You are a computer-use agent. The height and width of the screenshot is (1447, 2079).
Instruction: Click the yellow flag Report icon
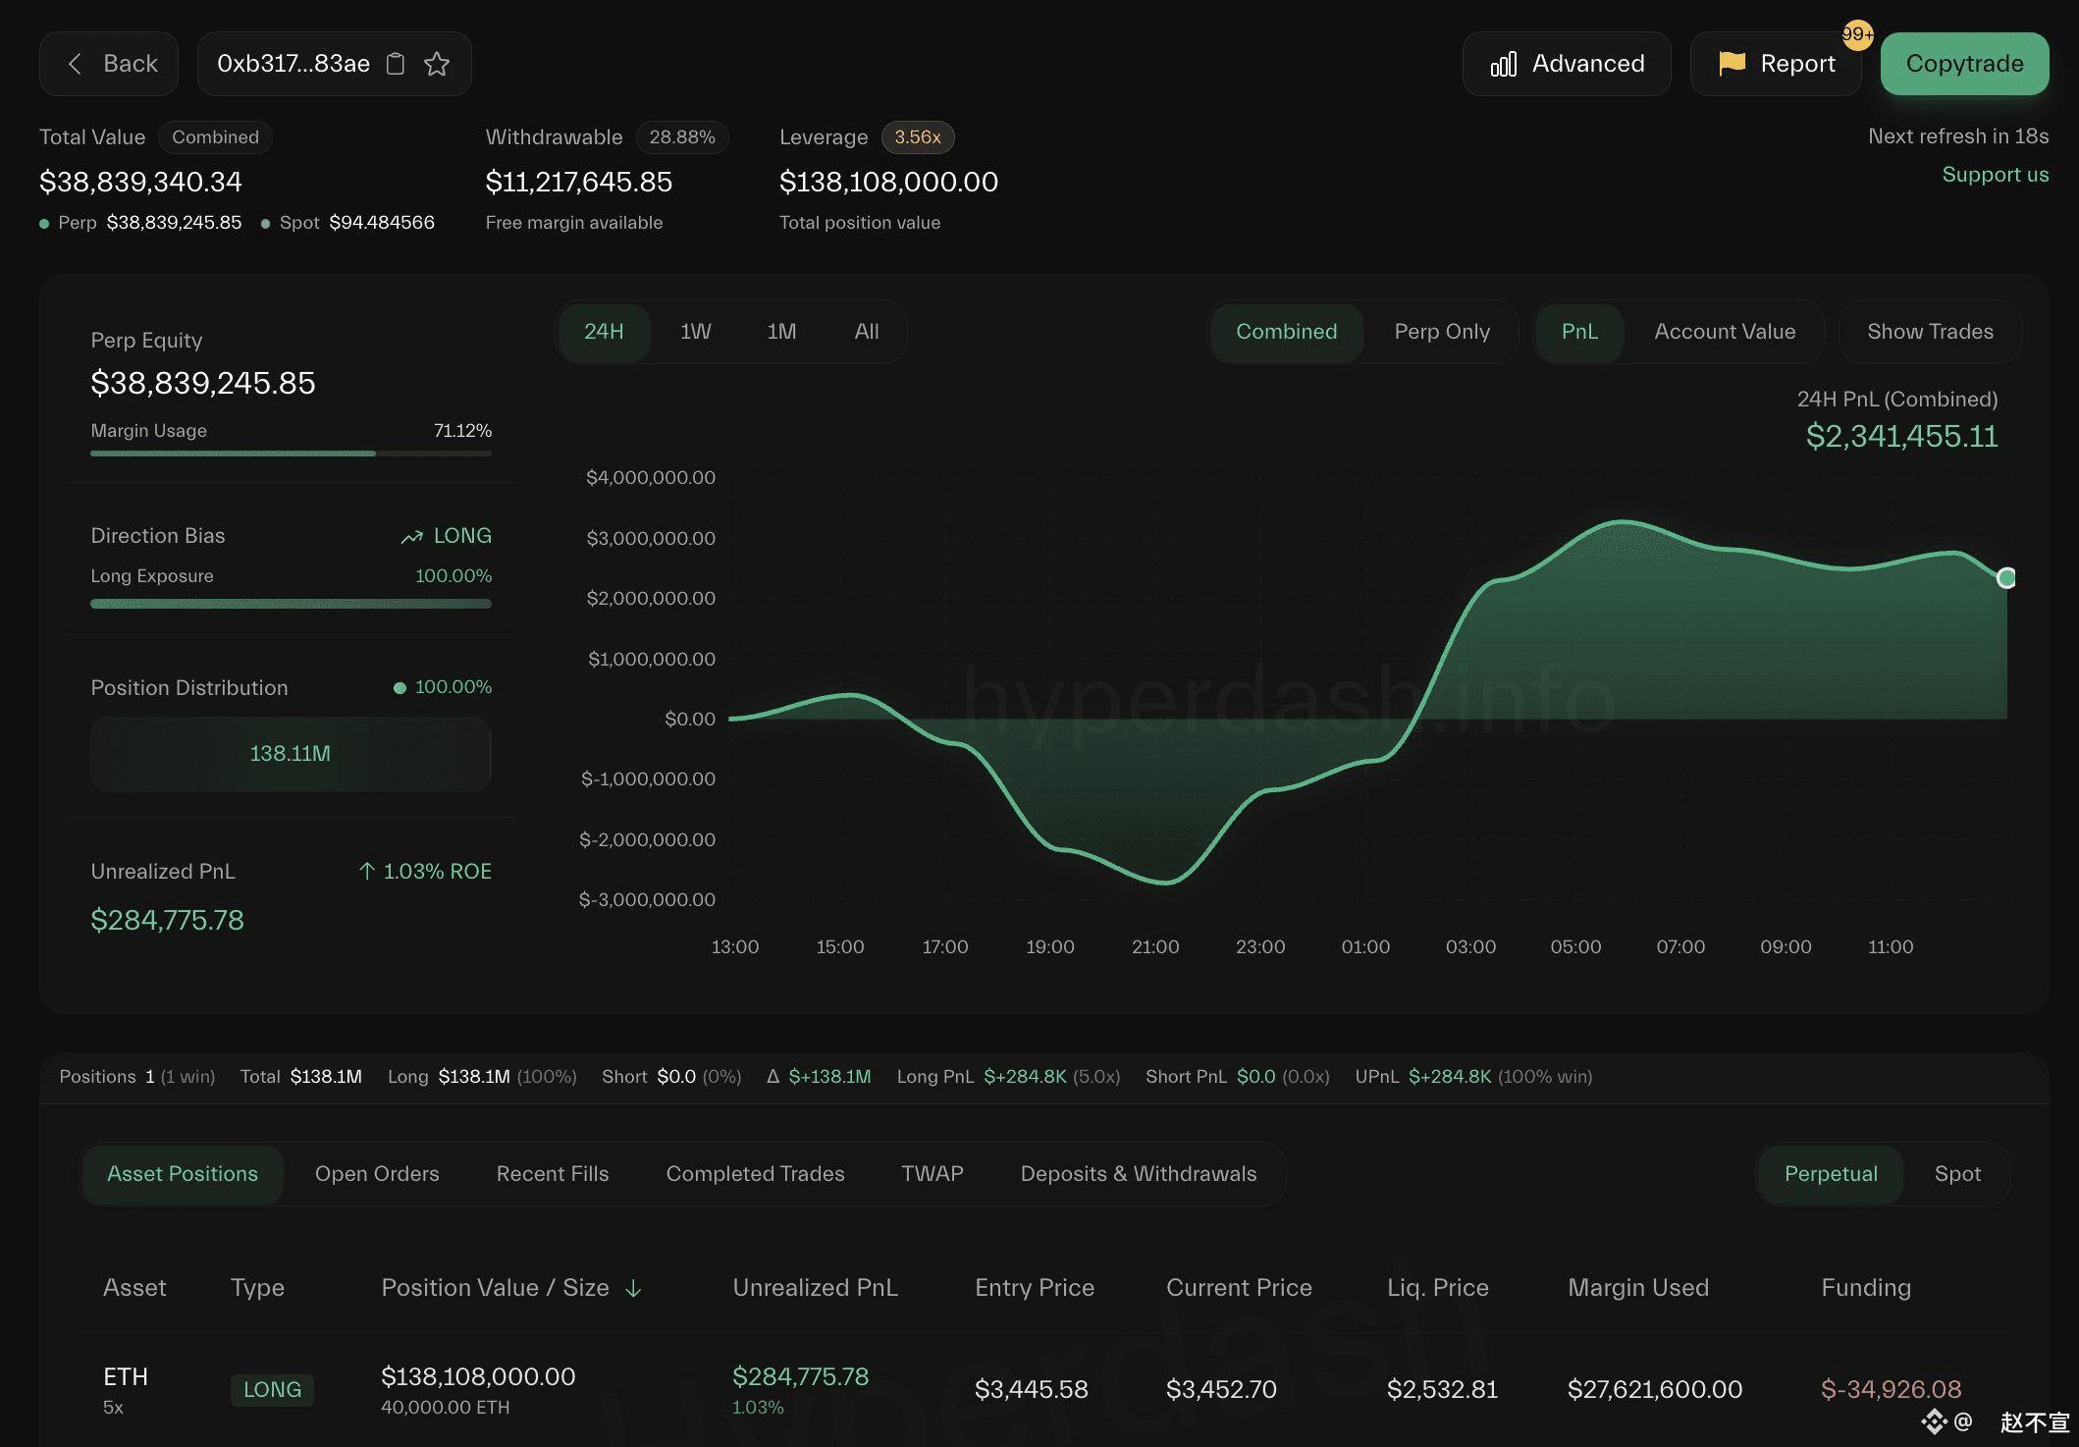click(x=1732, y=64)
